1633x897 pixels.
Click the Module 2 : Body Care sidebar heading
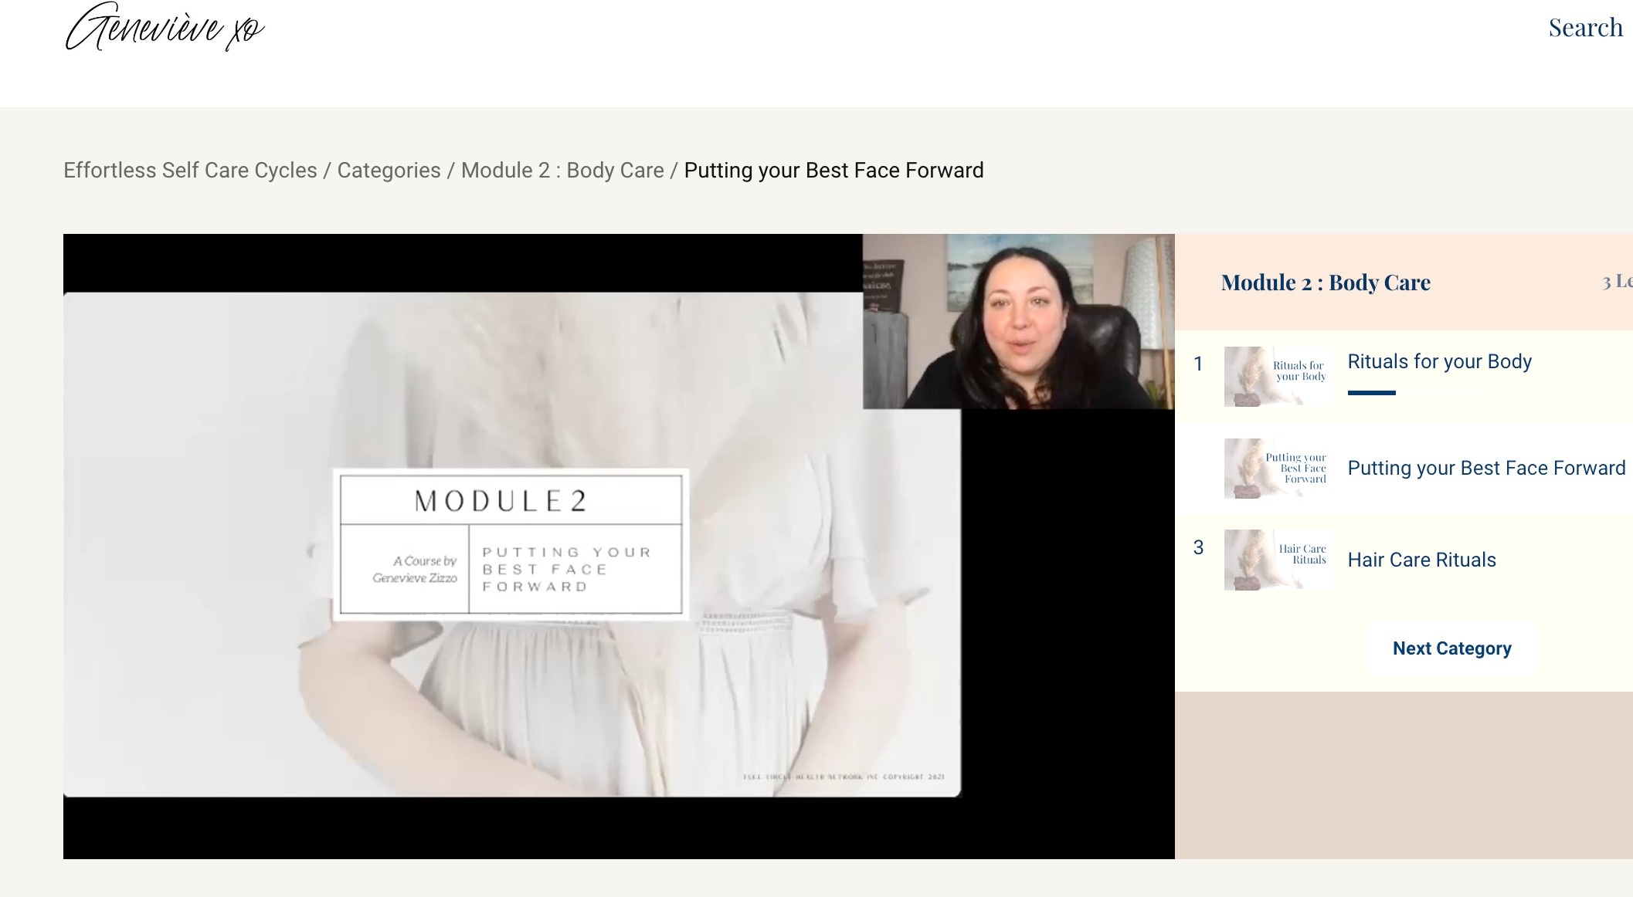1326,283
